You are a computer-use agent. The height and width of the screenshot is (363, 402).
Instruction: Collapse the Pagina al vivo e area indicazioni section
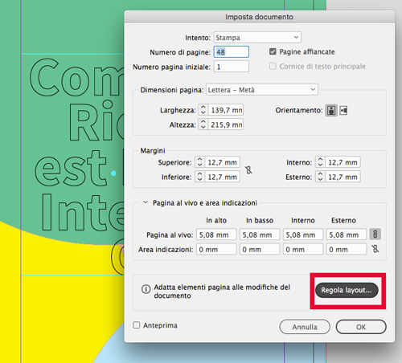point(146,202)
